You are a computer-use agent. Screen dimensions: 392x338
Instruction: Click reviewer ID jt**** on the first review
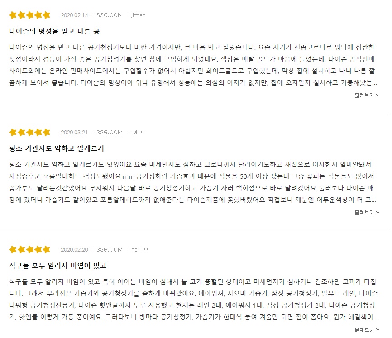tap(137, 15)
